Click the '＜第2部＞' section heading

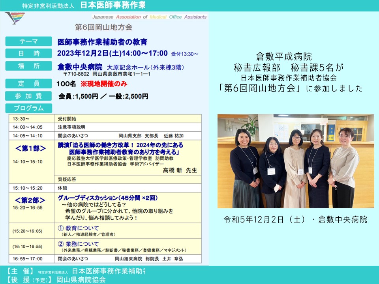[x=30, y=200]
